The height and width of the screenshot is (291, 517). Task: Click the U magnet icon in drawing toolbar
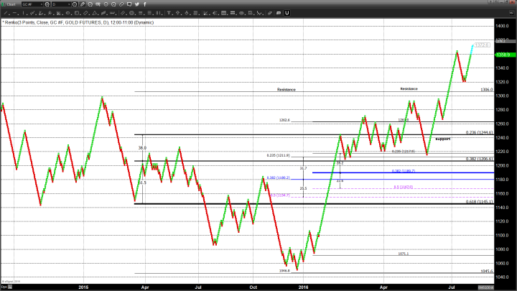[287, 13]
